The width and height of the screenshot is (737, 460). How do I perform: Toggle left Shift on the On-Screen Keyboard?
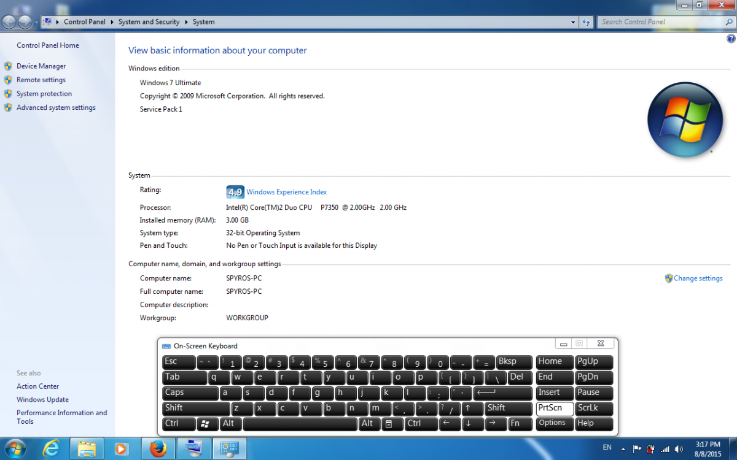196,408
